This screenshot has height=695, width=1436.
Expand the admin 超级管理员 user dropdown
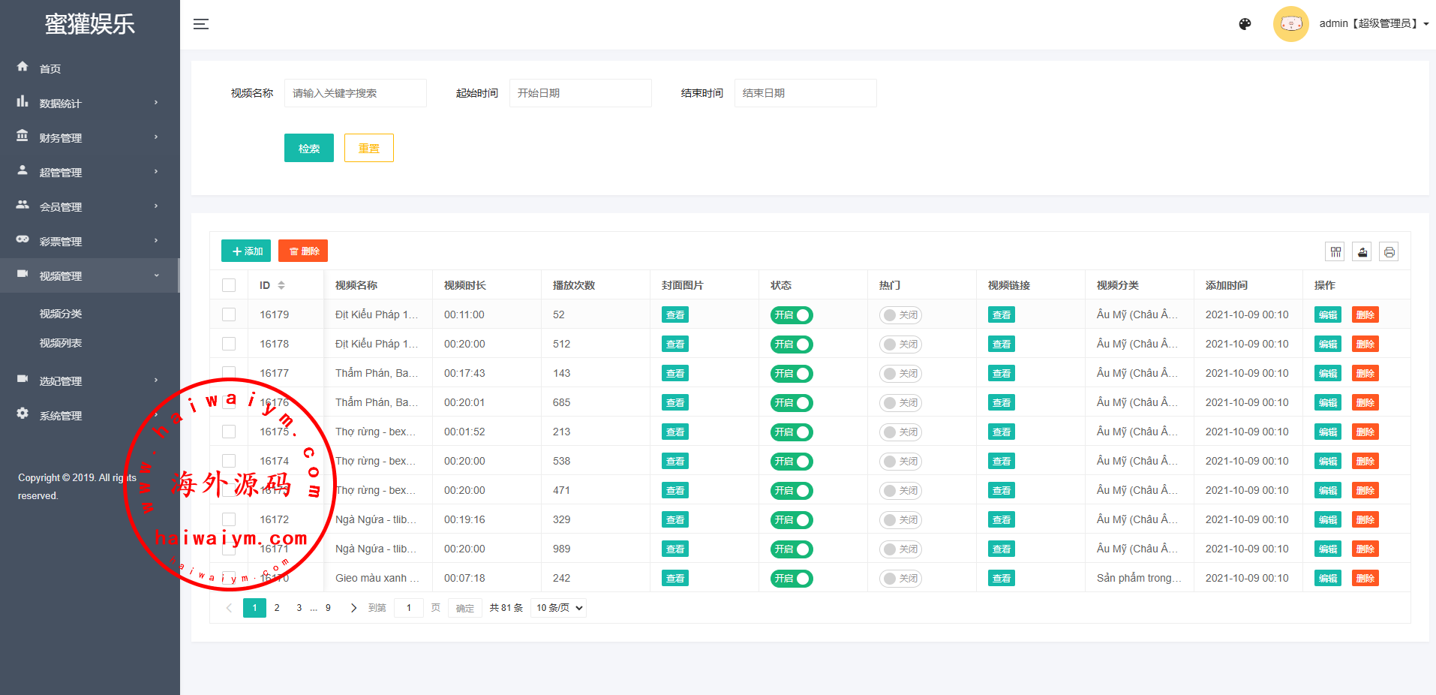coord(1373,24)
